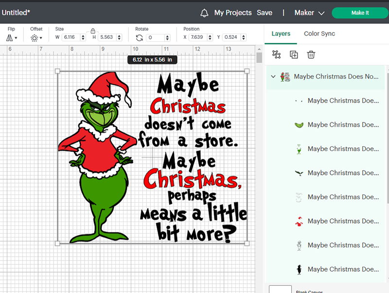Open the Offset tool

(36, 38)
